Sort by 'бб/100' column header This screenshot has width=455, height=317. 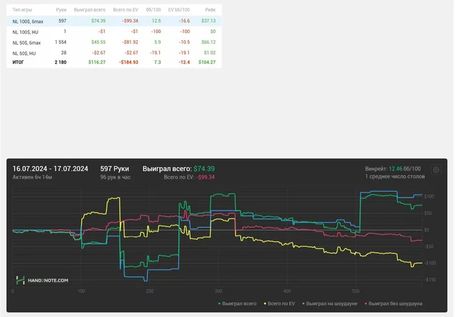153,10
